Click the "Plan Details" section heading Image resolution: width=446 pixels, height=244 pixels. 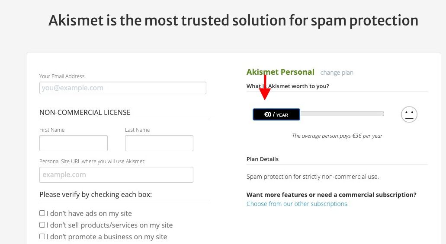click(x=263, y=159)
